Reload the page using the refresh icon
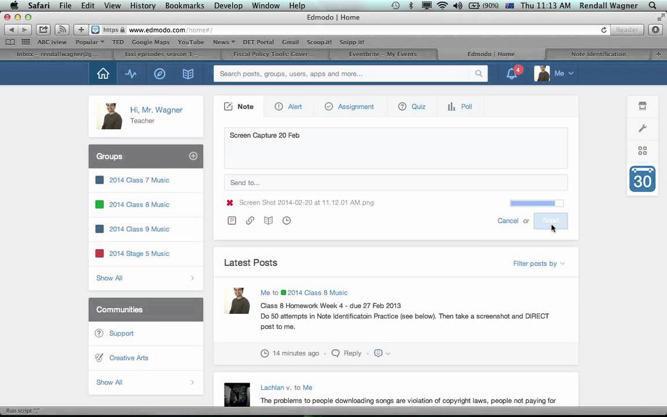 pyautogui.click(x=604, y=30)
